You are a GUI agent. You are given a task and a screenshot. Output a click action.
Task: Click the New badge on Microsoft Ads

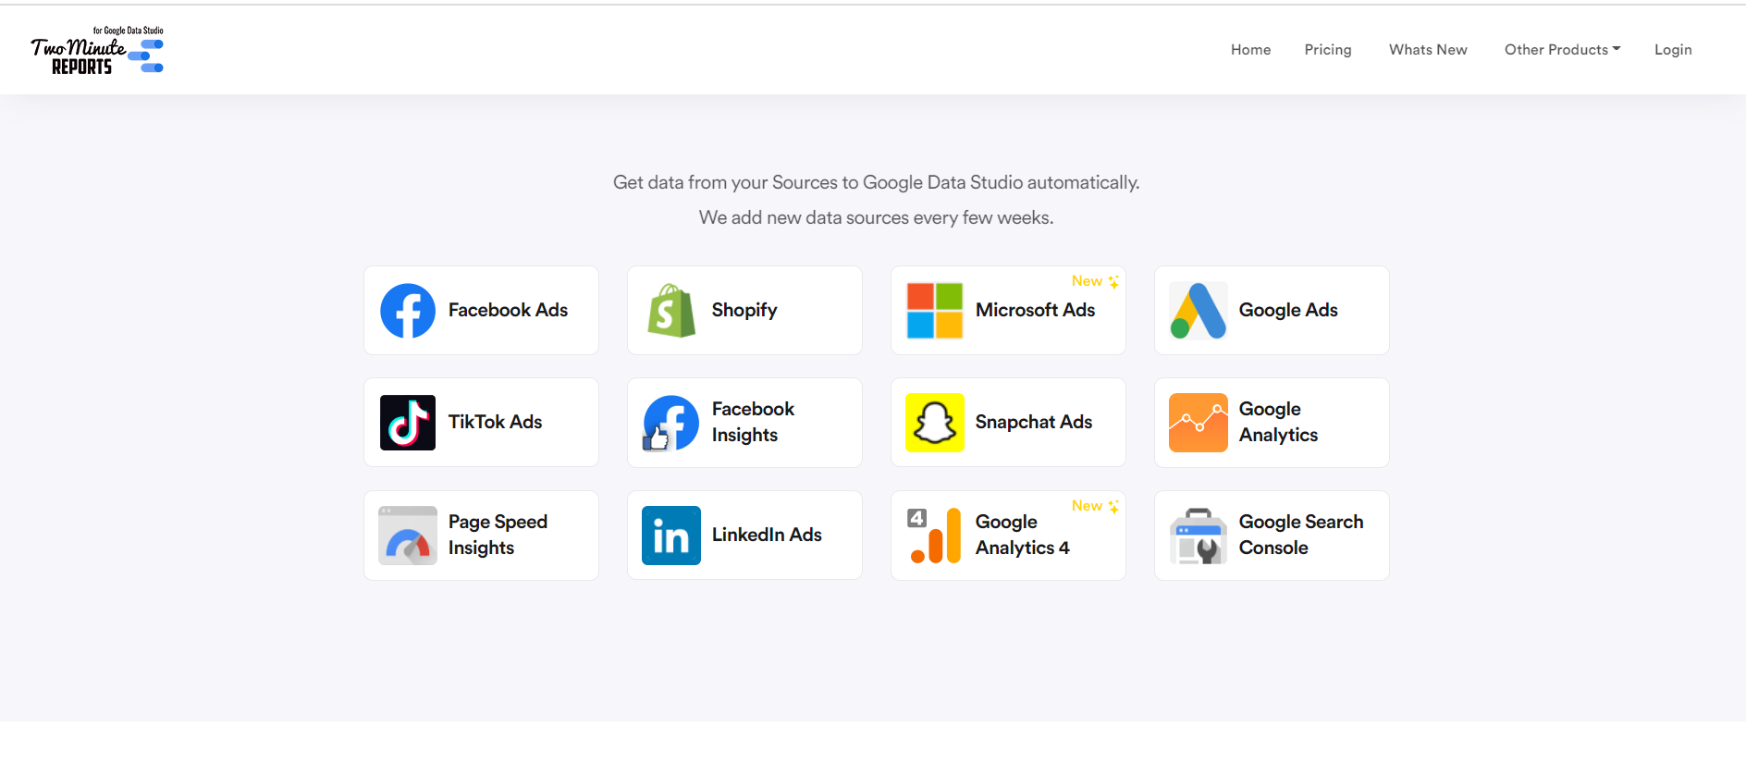pyautogui.click(x=1095, y=281)
